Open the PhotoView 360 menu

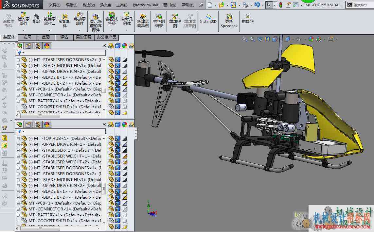[x=145, y=5]
